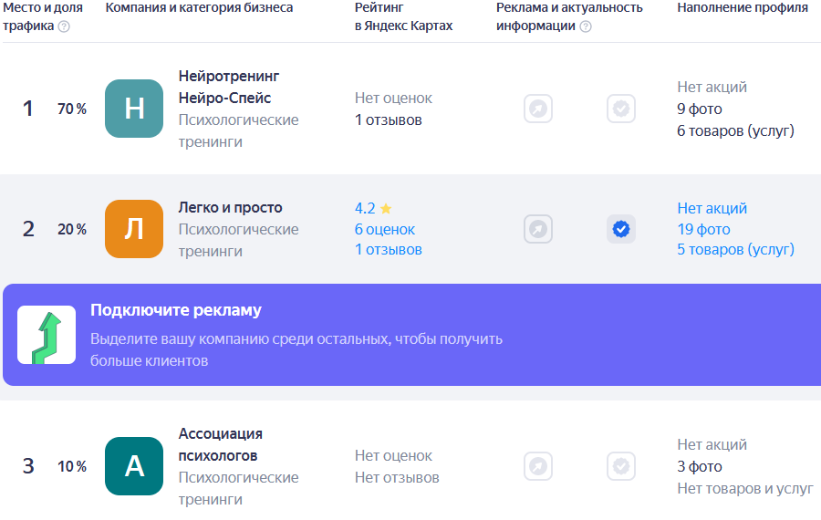The width and height of the screenshot is (821, 520).
Task: Click the blue 'Нет акций' link
Action: pos(712,208)
